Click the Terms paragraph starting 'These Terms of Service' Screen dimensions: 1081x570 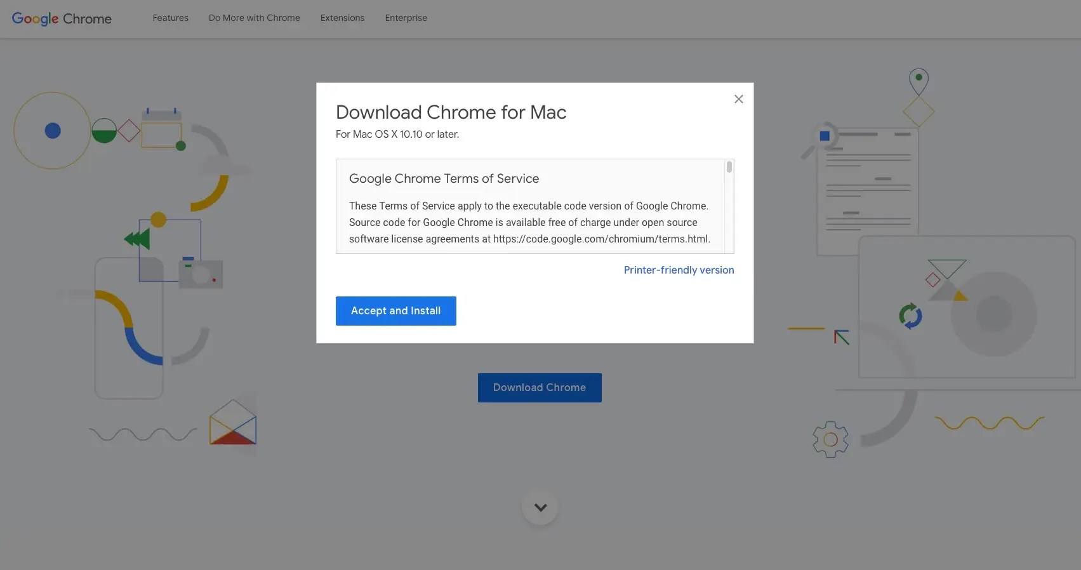pyautogui.click(x=530, y=222)
